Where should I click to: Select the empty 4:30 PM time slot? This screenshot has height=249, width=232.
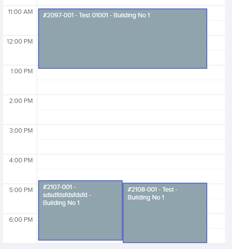131,175
